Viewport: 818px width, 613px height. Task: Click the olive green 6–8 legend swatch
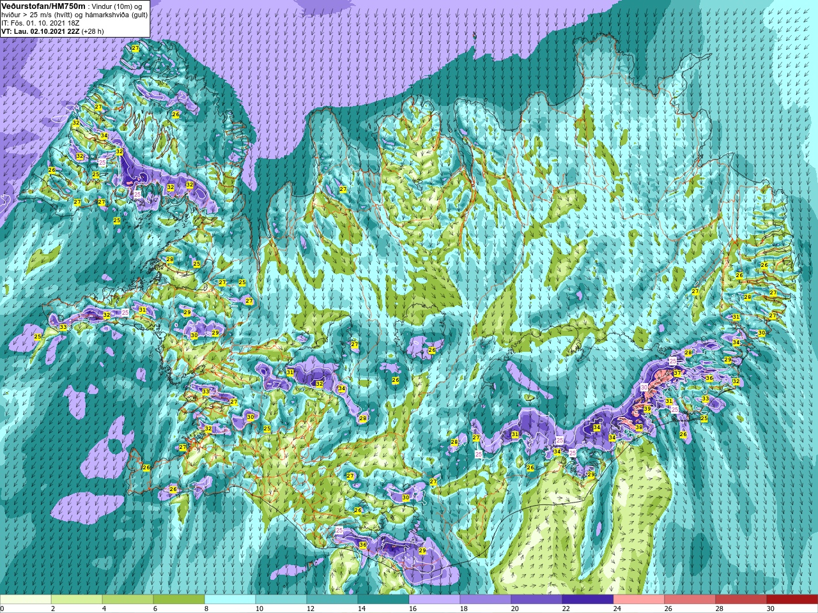click(179, 600)
